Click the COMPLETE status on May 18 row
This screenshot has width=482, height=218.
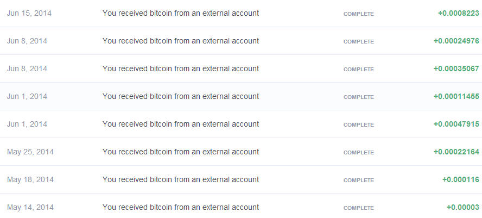tap(358, 180)
